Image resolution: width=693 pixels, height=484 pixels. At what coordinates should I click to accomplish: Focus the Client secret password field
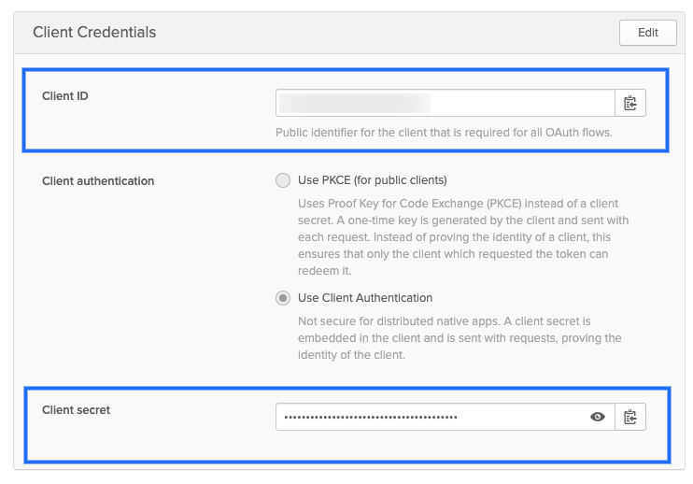[430, 417]
